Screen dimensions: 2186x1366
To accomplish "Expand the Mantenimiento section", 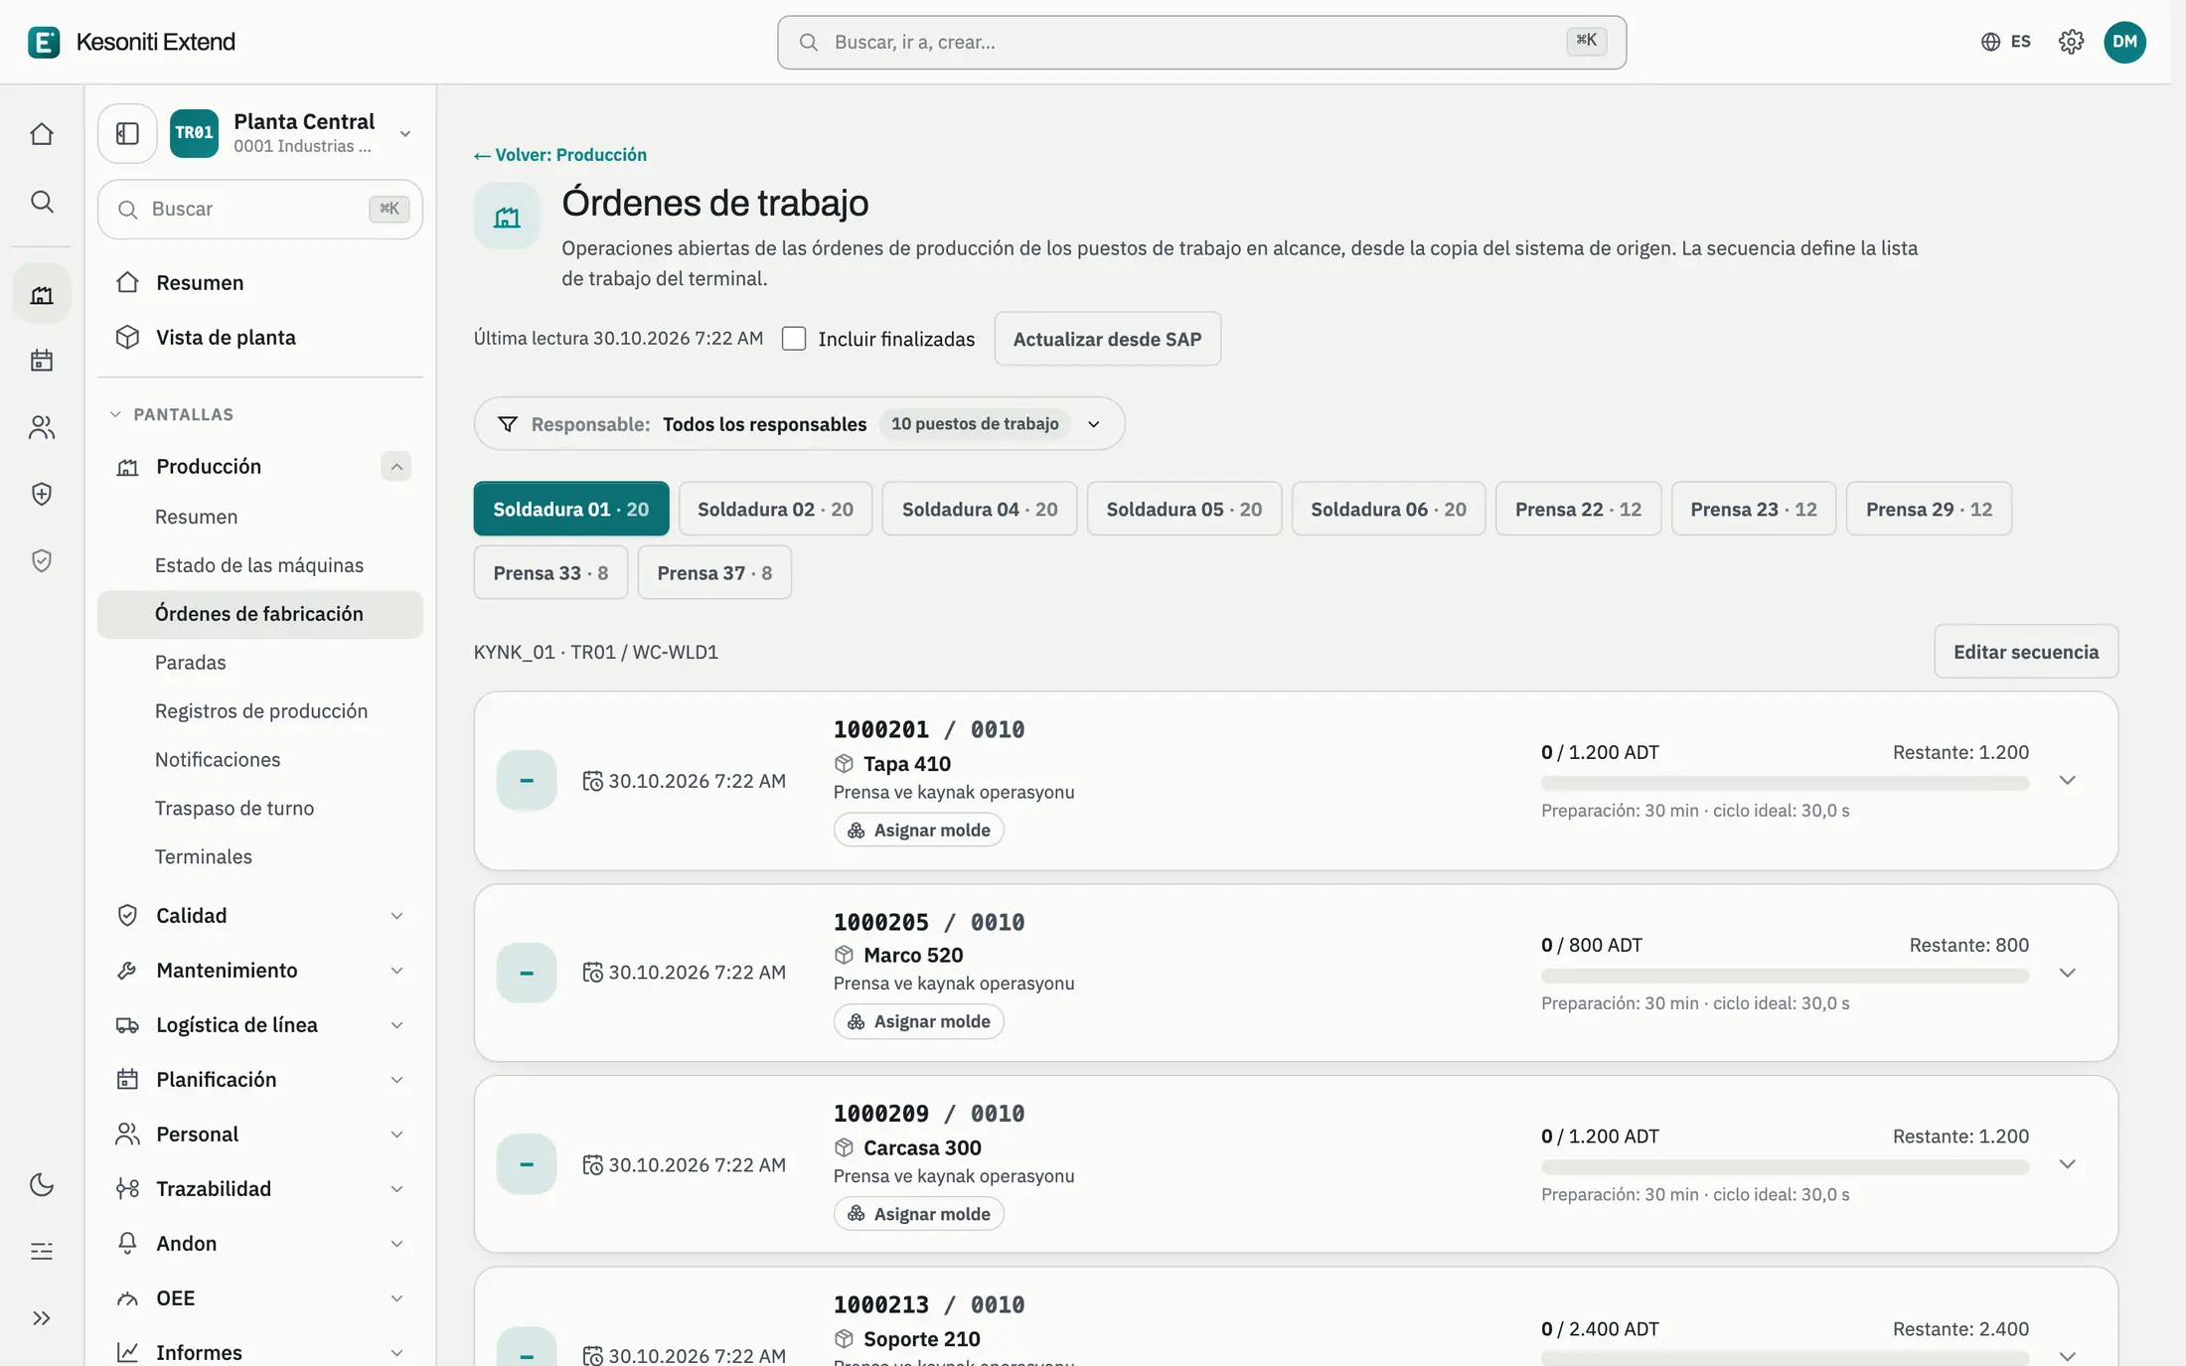I will pyautogui.click(x=260, y=970).
